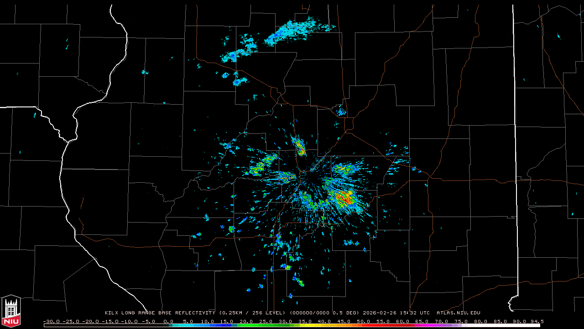Screen dimensions: 584x329
Task: Click the '35.0' scale label
Action: 305,321
